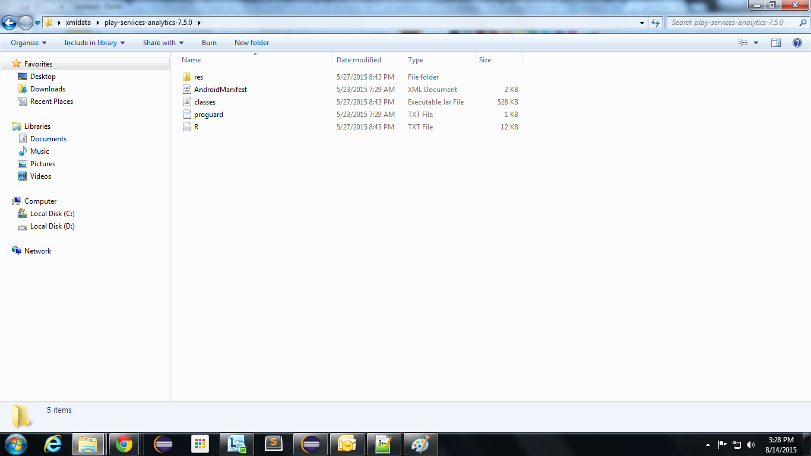The width and height of the screenshot is (811, 456).
Task: Click the "Executable Jar File" type cell
Action: pyautogui.click(x=436, y=102)
